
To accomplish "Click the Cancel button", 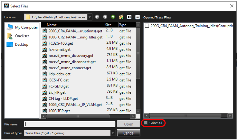I will 128,133.
